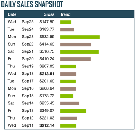Click the $207.03 gross value
Screen dimensions: 138x134
[x=47, y=66]
